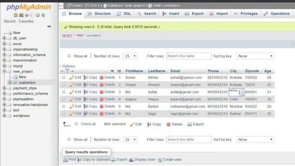Viewport: 295px width, 166px height.
Task: Select the row checkbox for Sagir
Action: point(64,113)
